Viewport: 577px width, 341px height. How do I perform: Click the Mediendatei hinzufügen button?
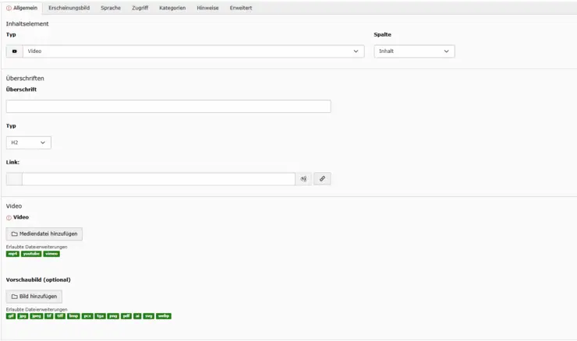[x=44, y=234]
